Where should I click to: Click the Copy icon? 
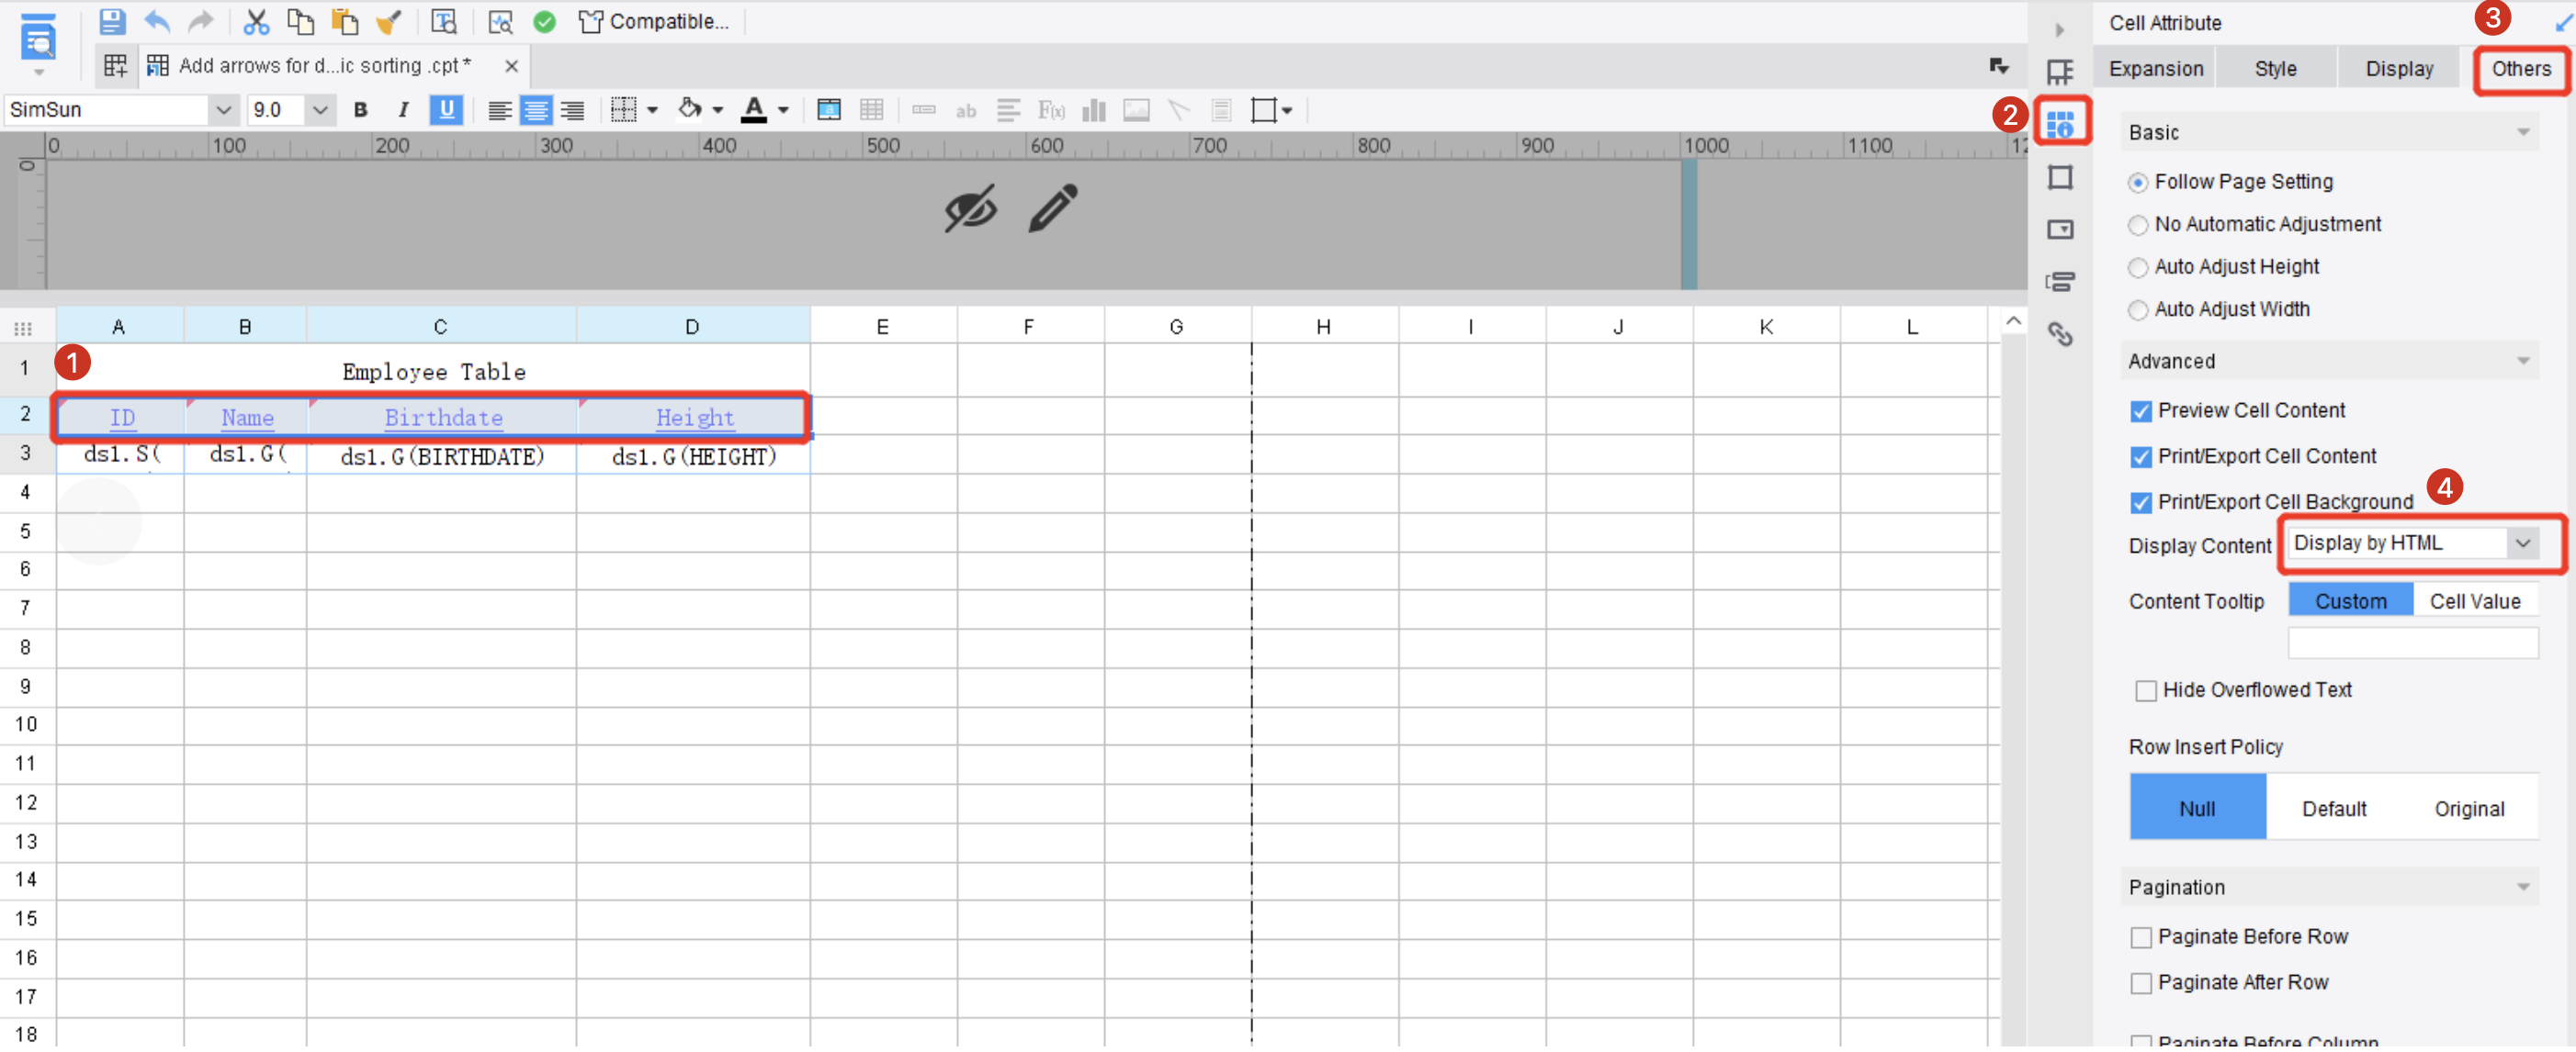[x=300, y=21]
